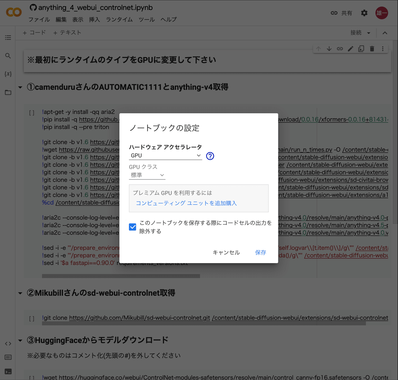
Task: Open the code snippets icon
Action: pos(8,343)
